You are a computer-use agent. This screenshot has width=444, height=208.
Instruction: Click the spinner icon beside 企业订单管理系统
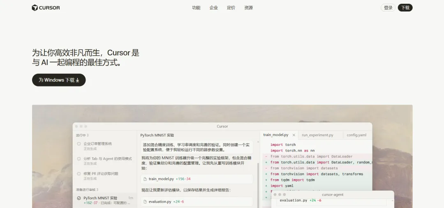tap(79, 144)
